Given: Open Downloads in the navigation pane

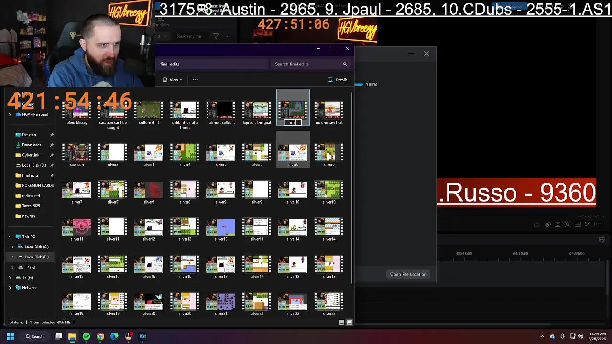Looking at the screenshot, I should (32, 145).
